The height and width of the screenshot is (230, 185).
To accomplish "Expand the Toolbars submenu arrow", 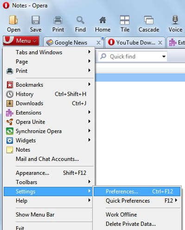I will (x=89, y=182).
